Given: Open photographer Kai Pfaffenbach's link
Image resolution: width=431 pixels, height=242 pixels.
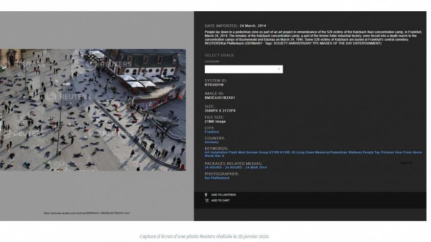Looking at the screenshot, I should point(217,178).
